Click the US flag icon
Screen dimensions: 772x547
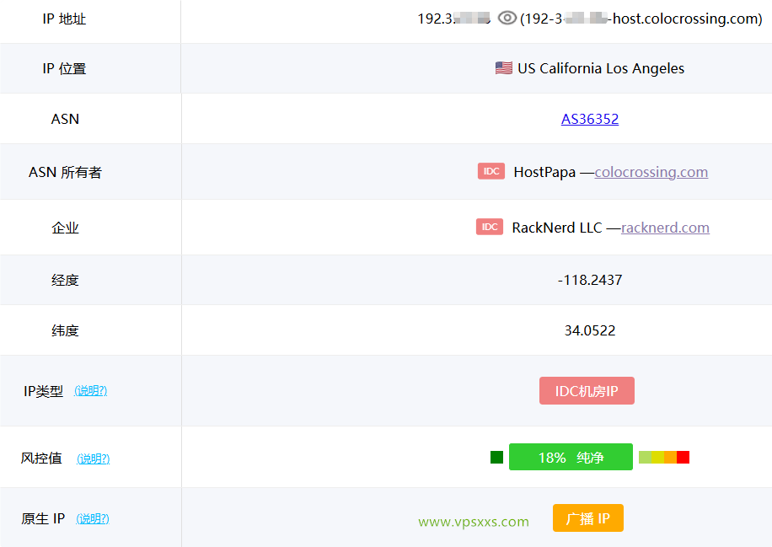click(x=504, y=68)
